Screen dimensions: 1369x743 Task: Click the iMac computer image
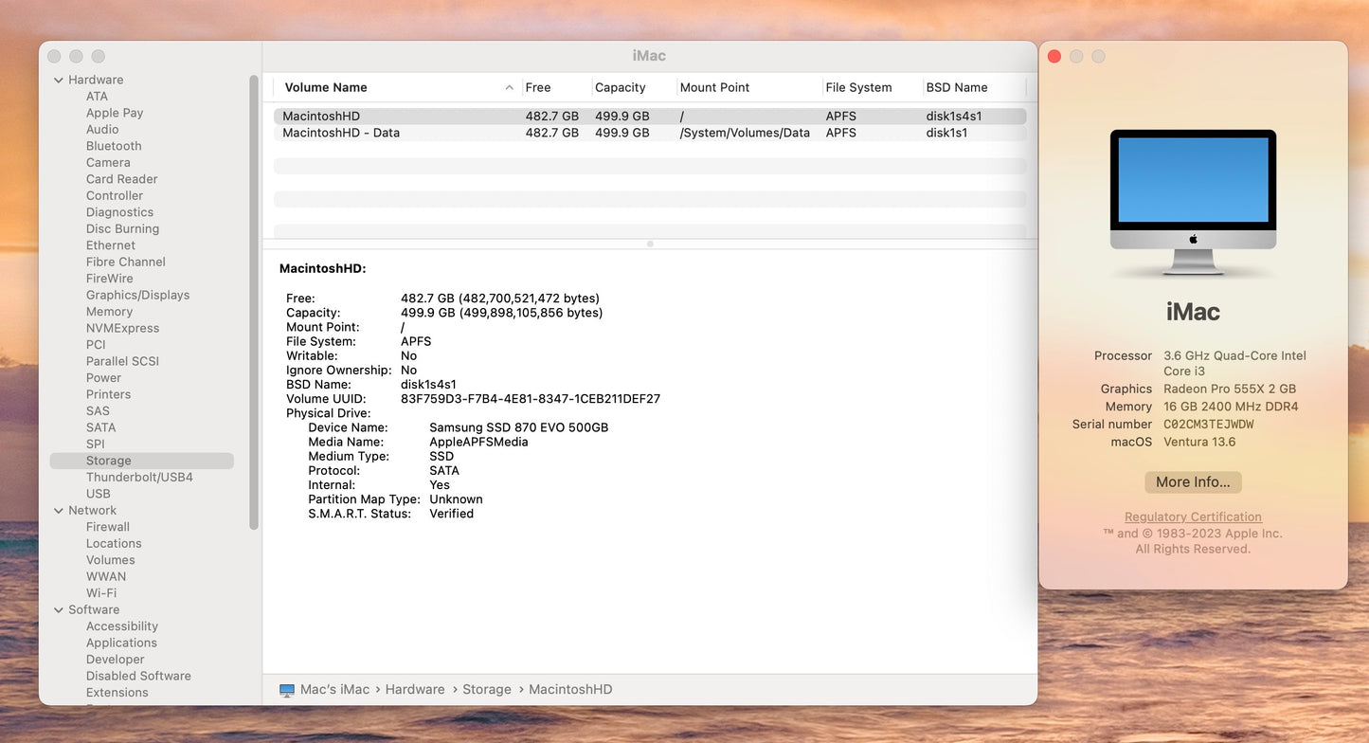(x=1193, y=202)
